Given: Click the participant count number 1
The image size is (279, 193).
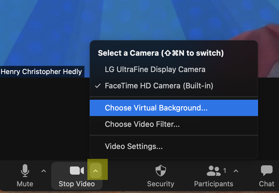Looking at the screenshot, I should pyautogui.click(x=225, y=171).
